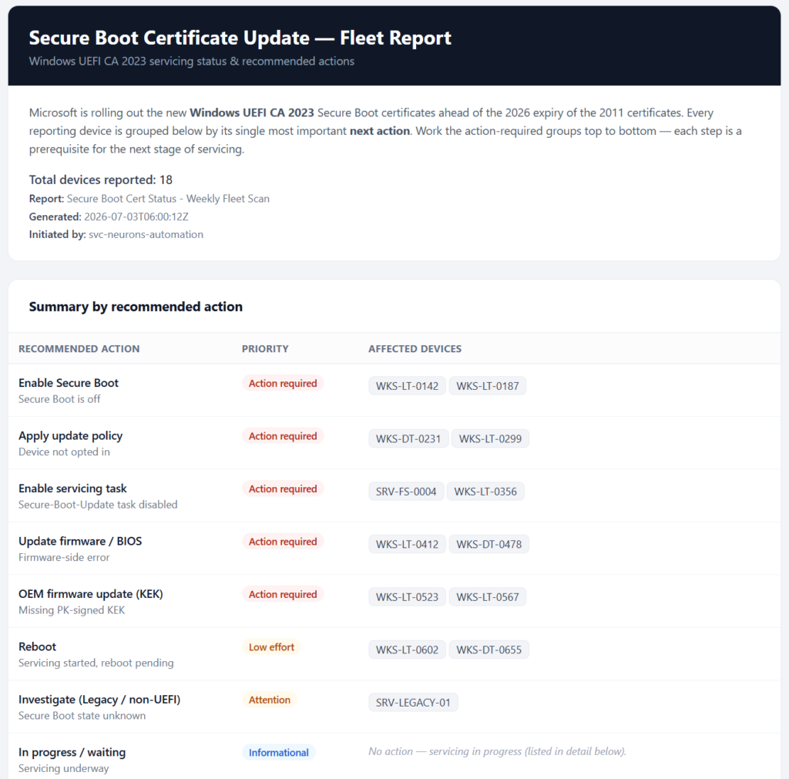Click Action required badge for OEM firmware update
The height and width of the screenshot is (779, 789).
point(283,595)
